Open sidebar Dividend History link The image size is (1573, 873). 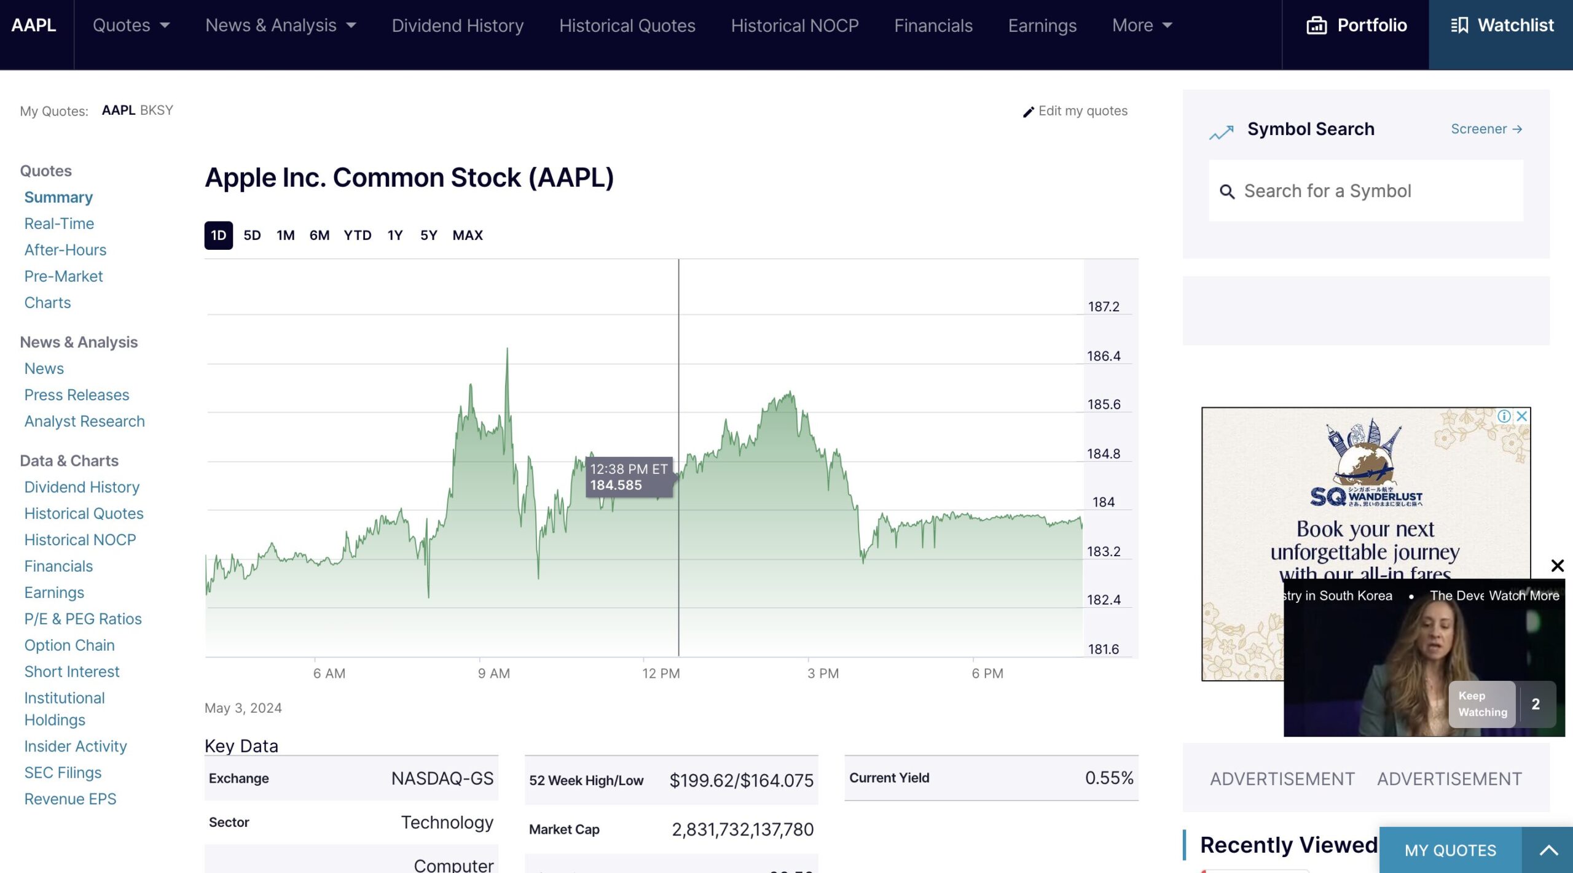82,487
